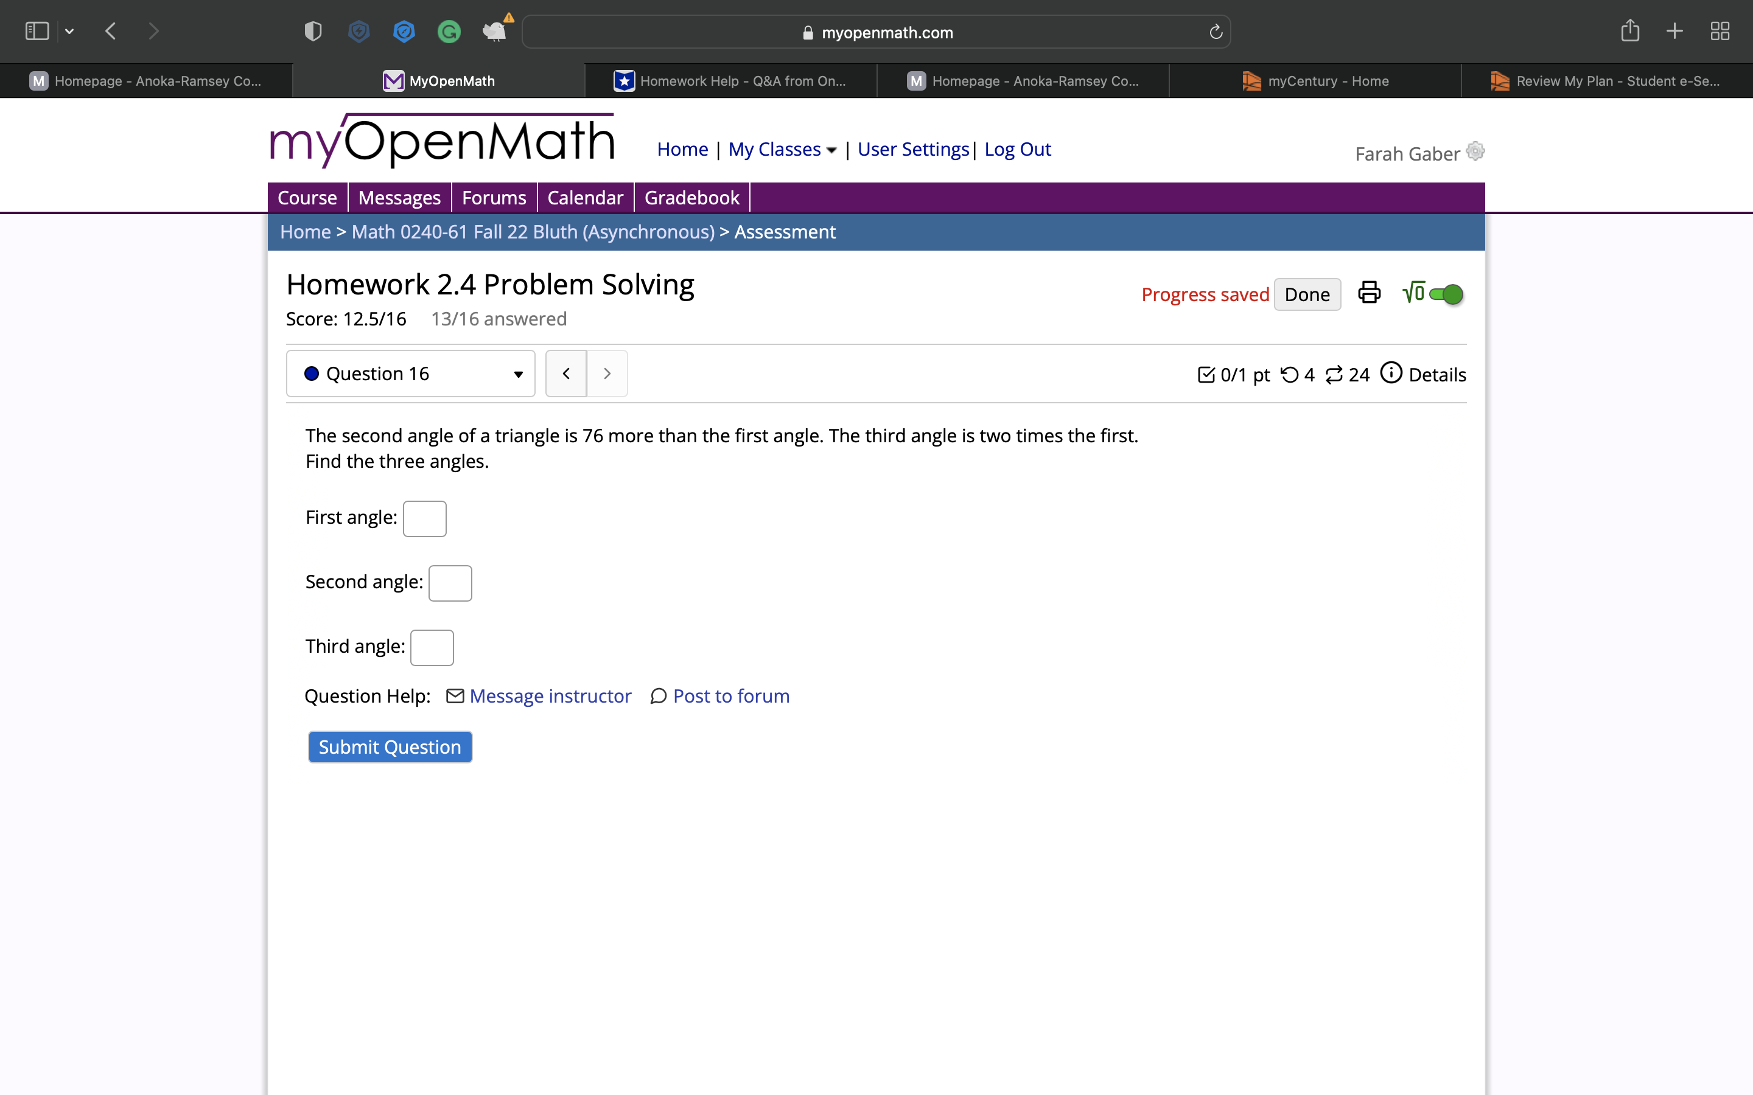Screen dimensions: 1753x1095
Task: Open the Question 16 dropdown list
Action: click(x=518, y=374)
